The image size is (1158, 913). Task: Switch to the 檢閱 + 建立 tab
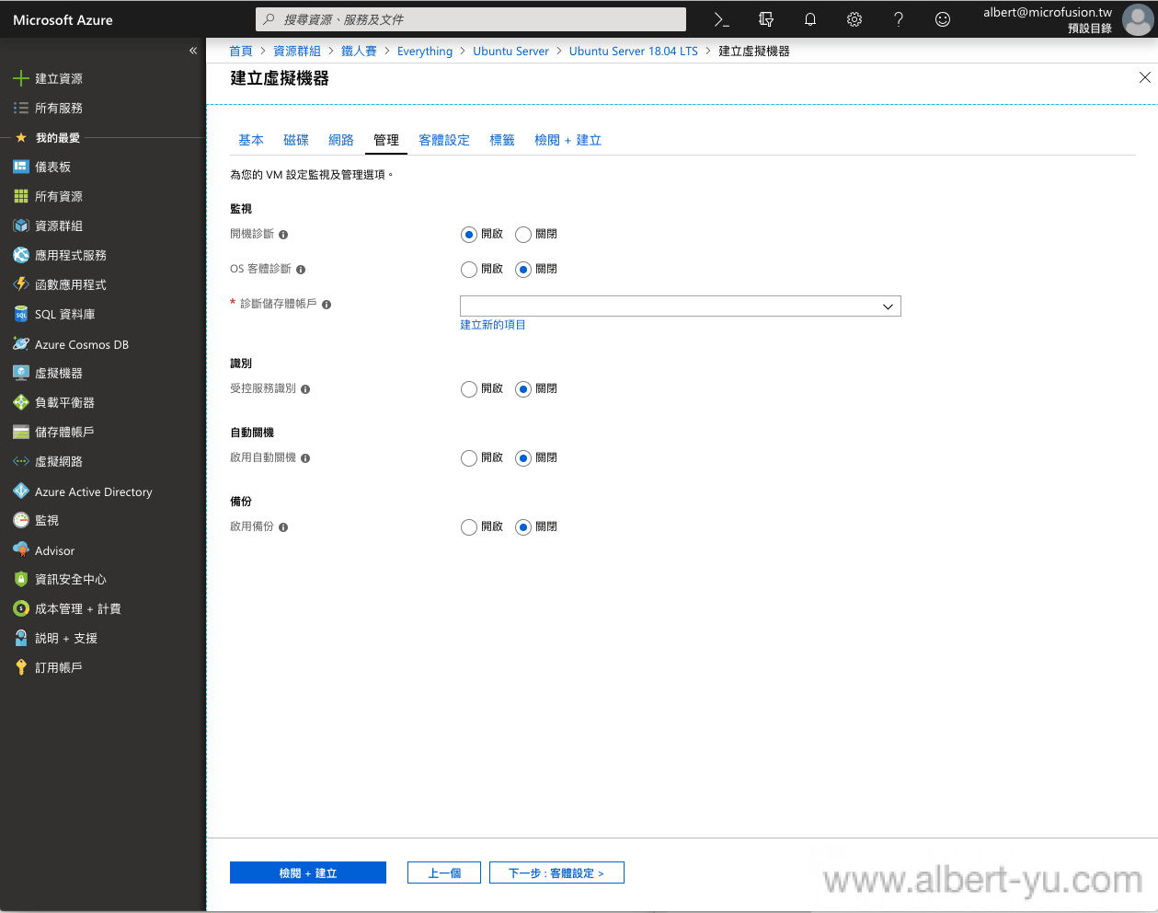(x=568, y=140)
